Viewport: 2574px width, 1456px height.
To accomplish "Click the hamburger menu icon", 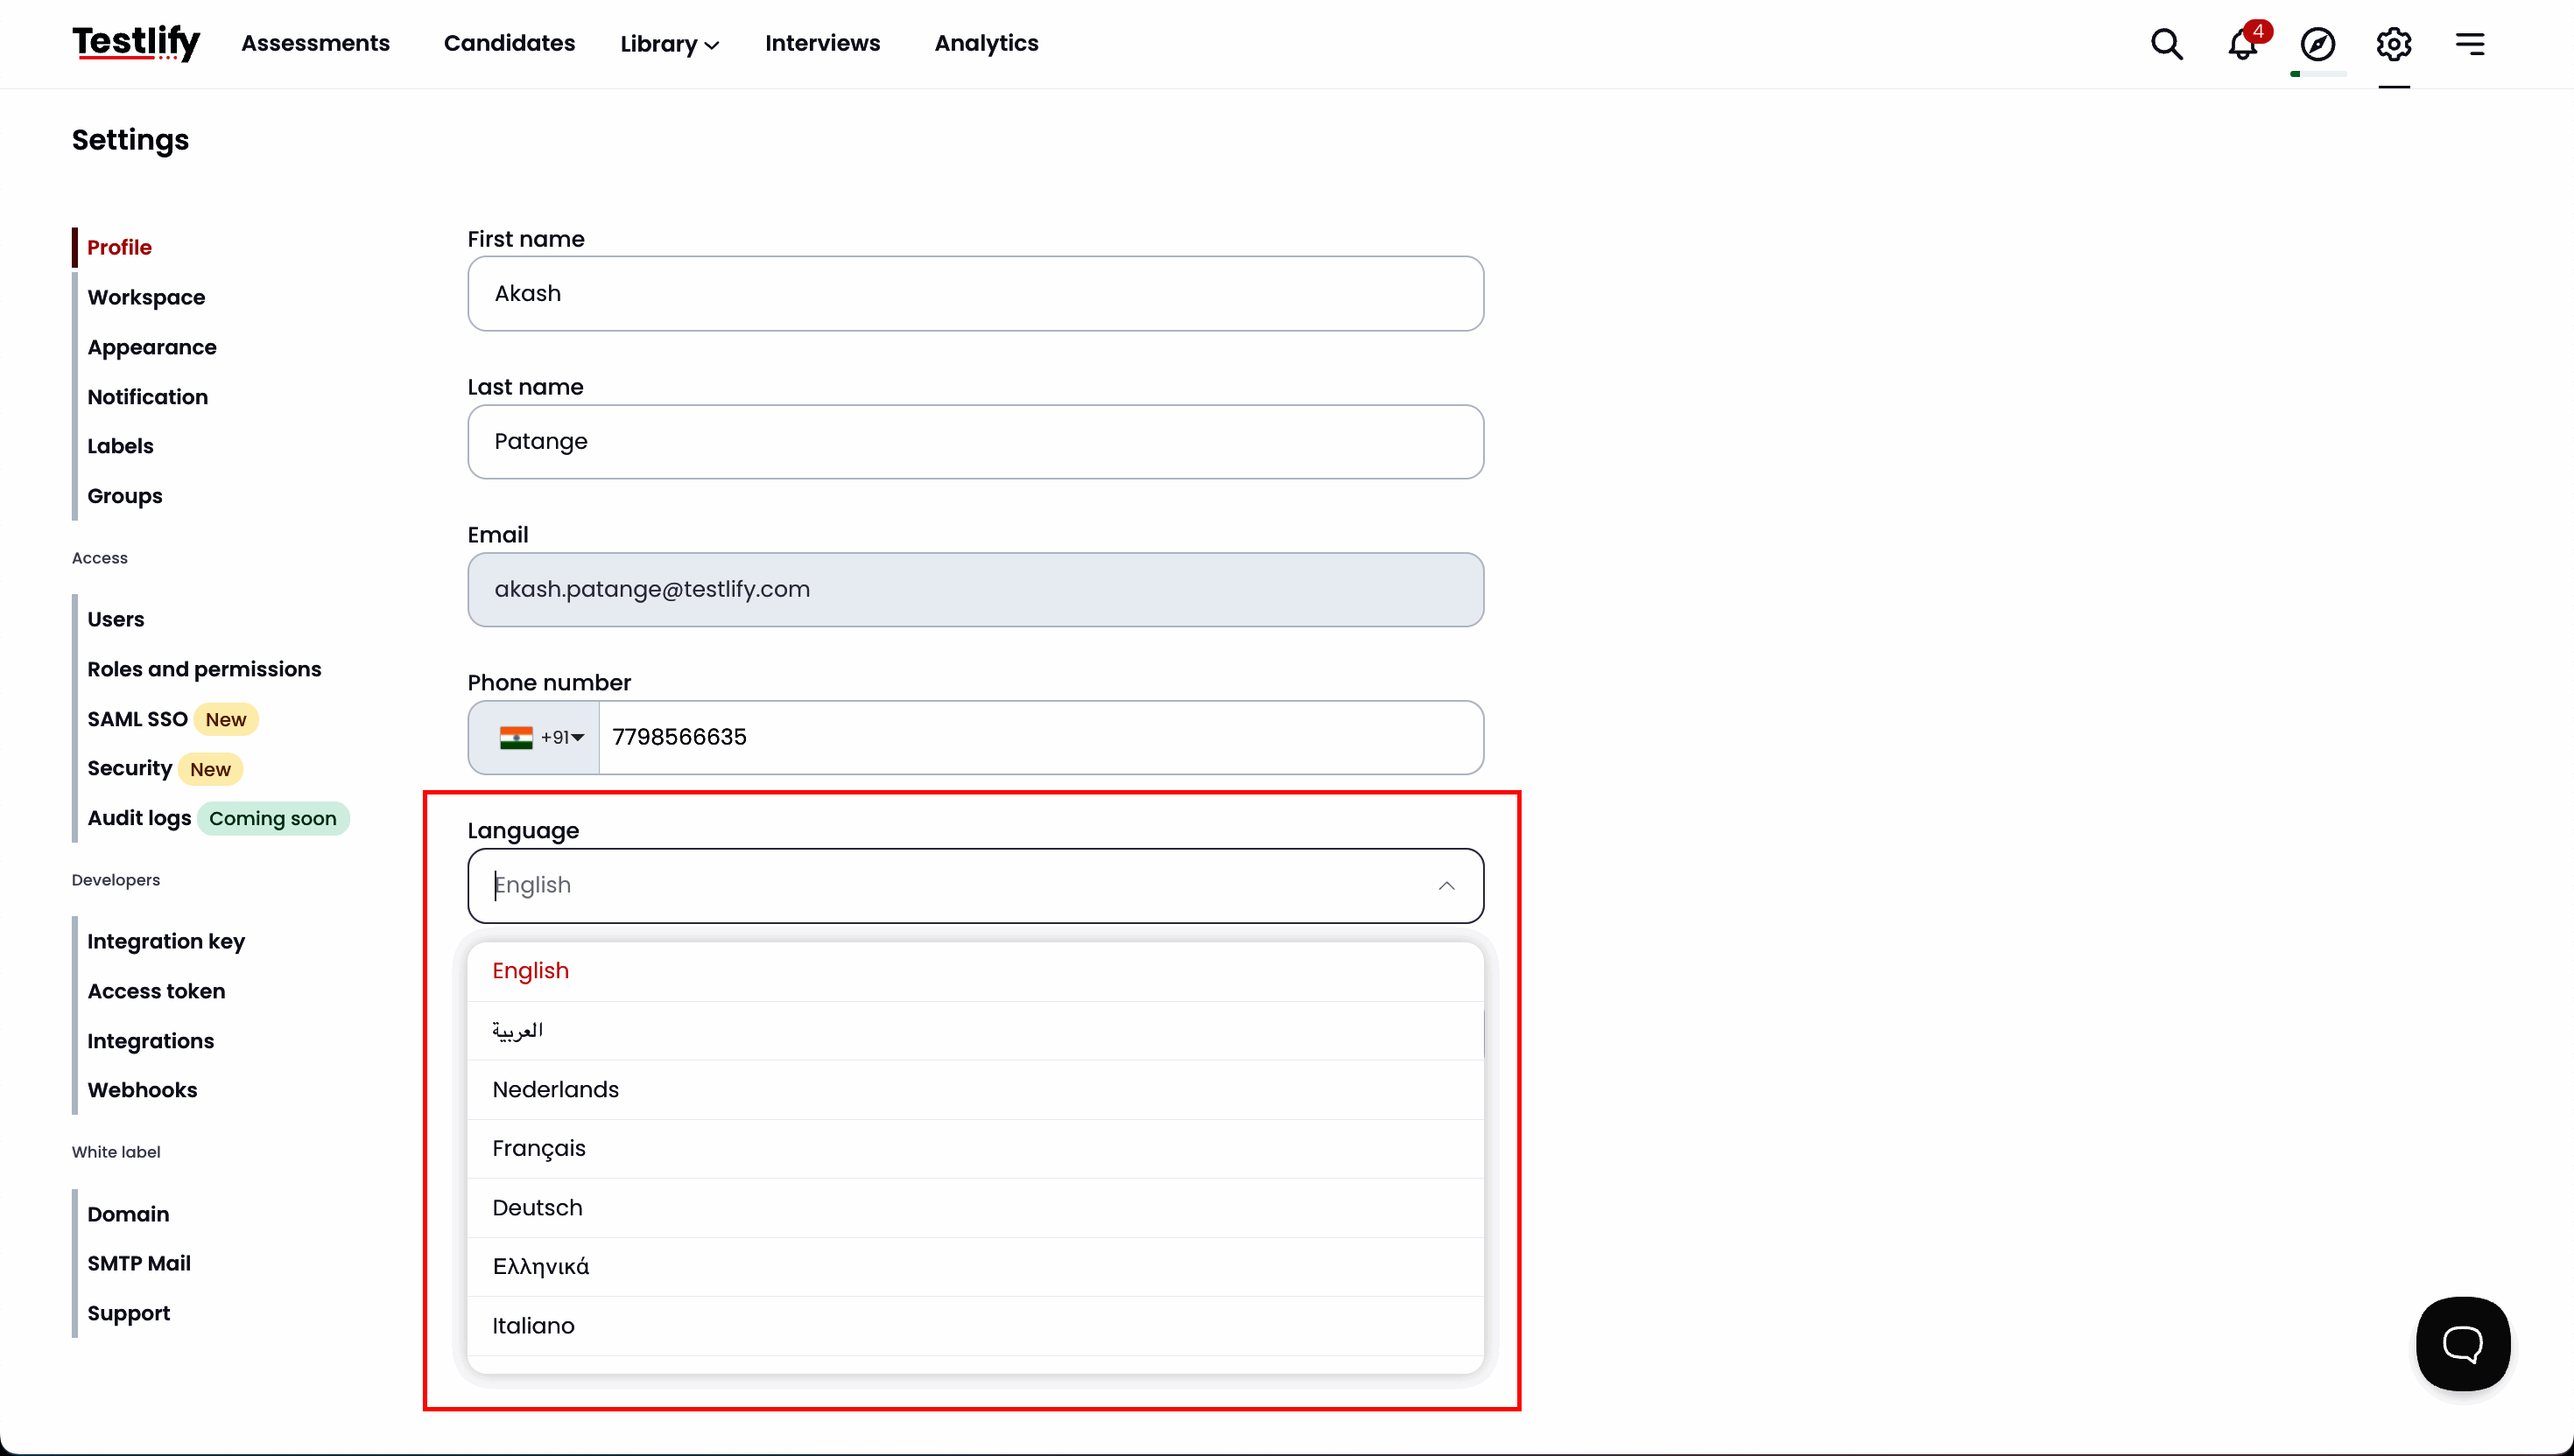I will (x=2470, y=44).
